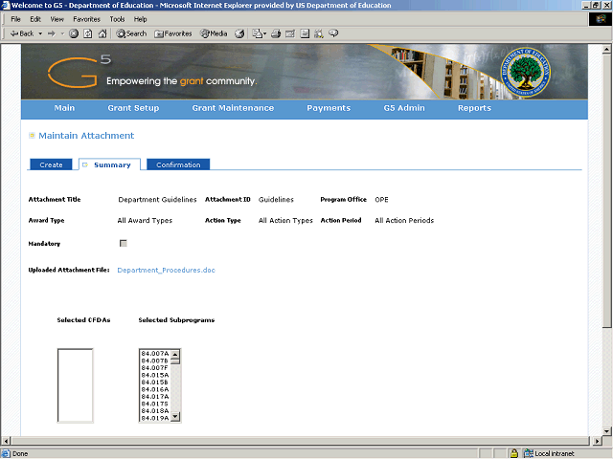Viewport: 613px width, 459px height.
Task: Go to the Home page icon
Action: [102, 33]
